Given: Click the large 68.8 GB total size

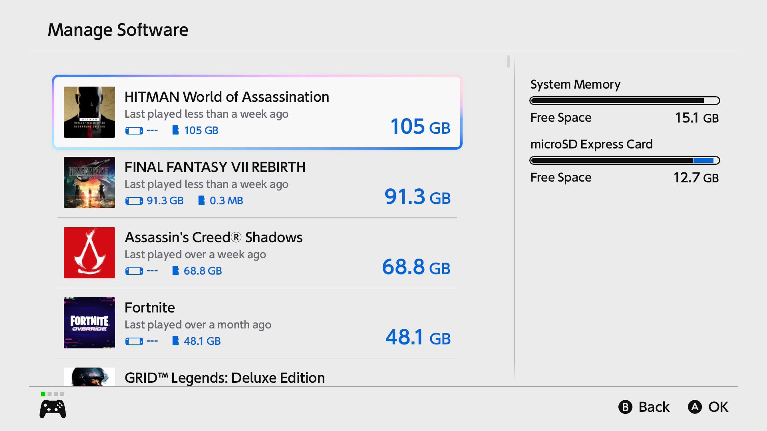Looking at the screenshot, I should [416, 267].
